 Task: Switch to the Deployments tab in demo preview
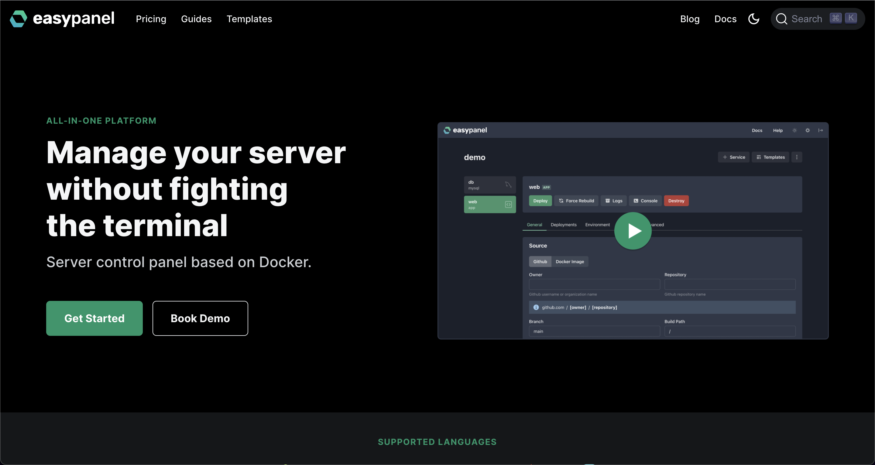[564, 225]
